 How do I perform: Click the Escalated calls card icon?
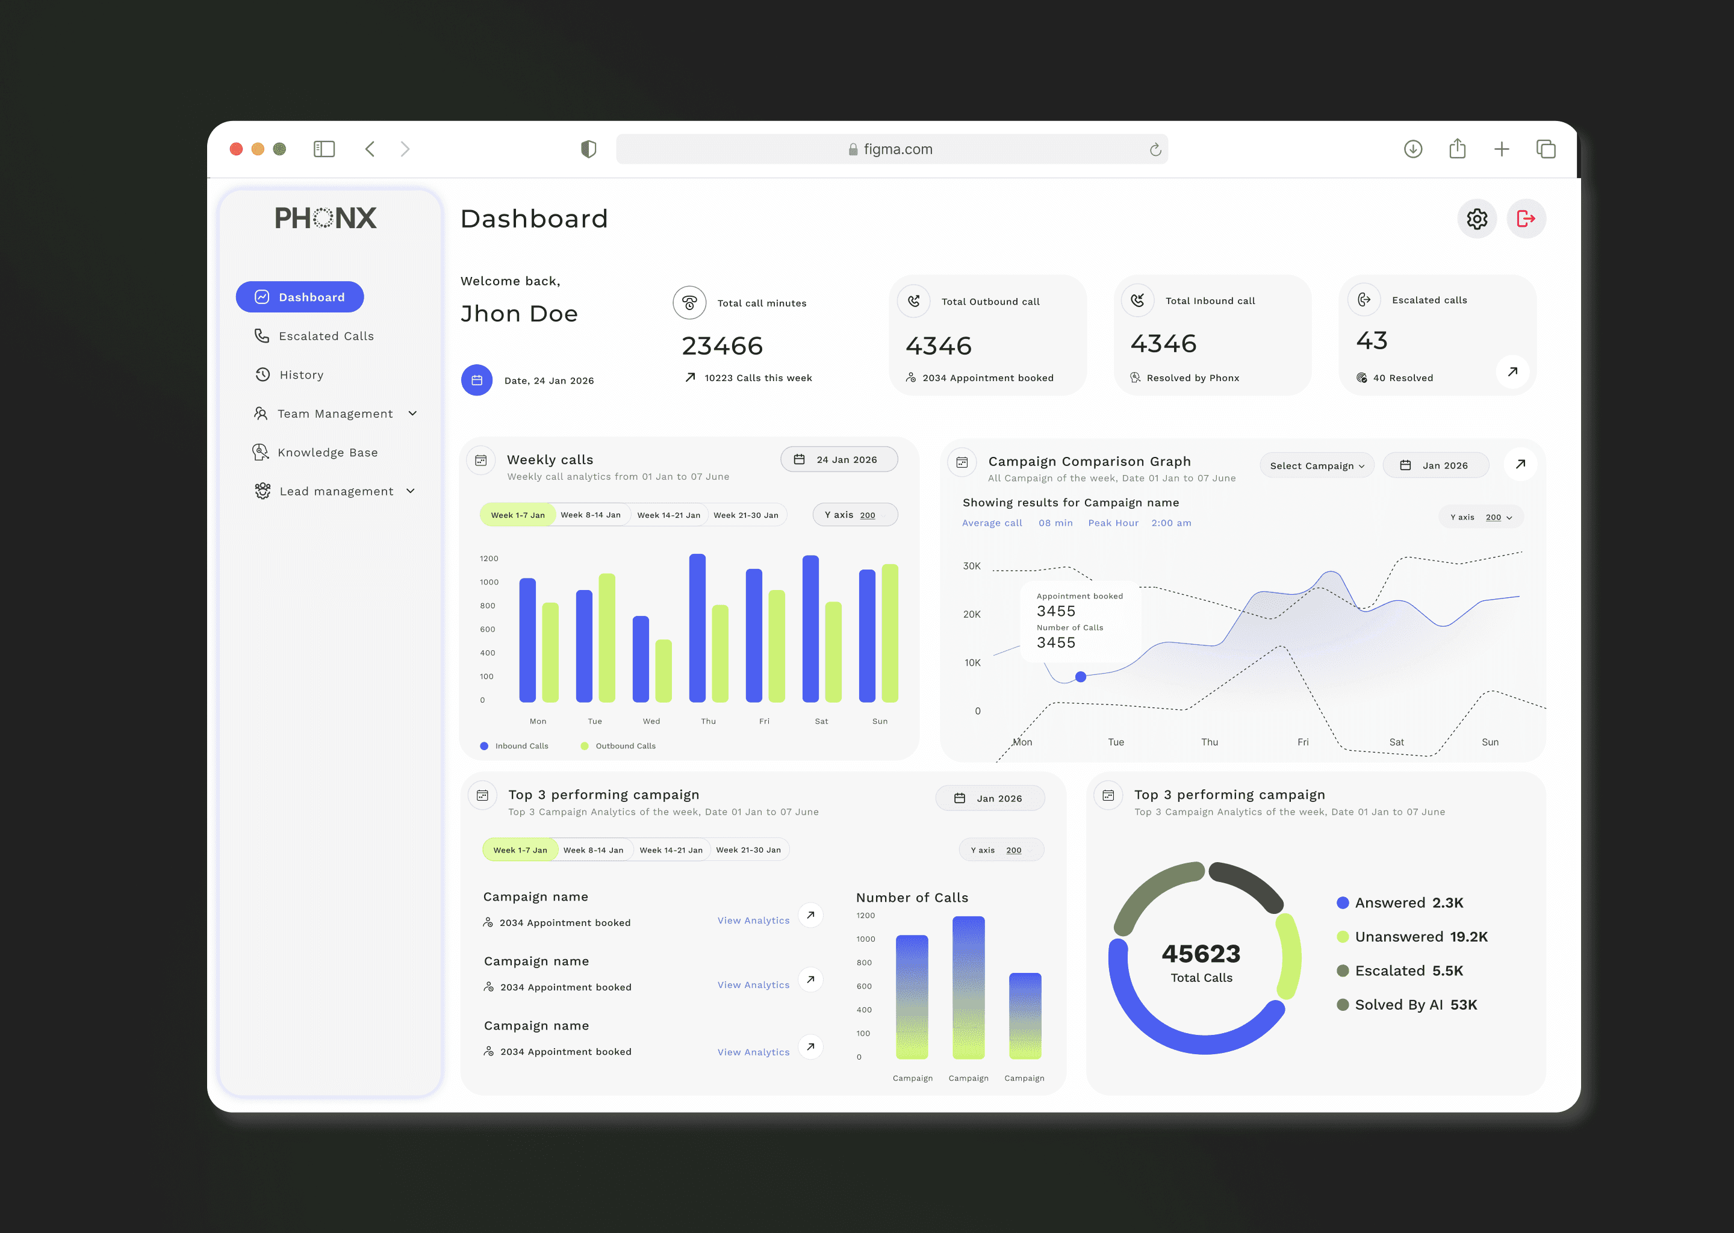(x=1364, y=299)
